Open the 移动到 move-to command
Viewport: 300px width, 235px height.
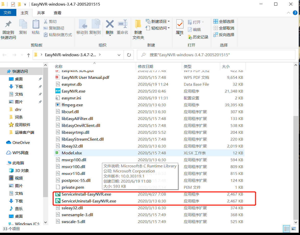point(82,27)
